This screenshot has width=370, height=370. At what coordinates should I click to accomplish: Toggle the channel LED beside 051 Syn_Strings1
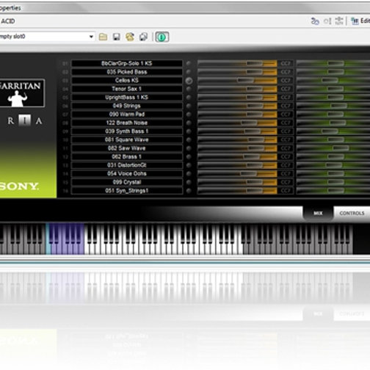189,191
